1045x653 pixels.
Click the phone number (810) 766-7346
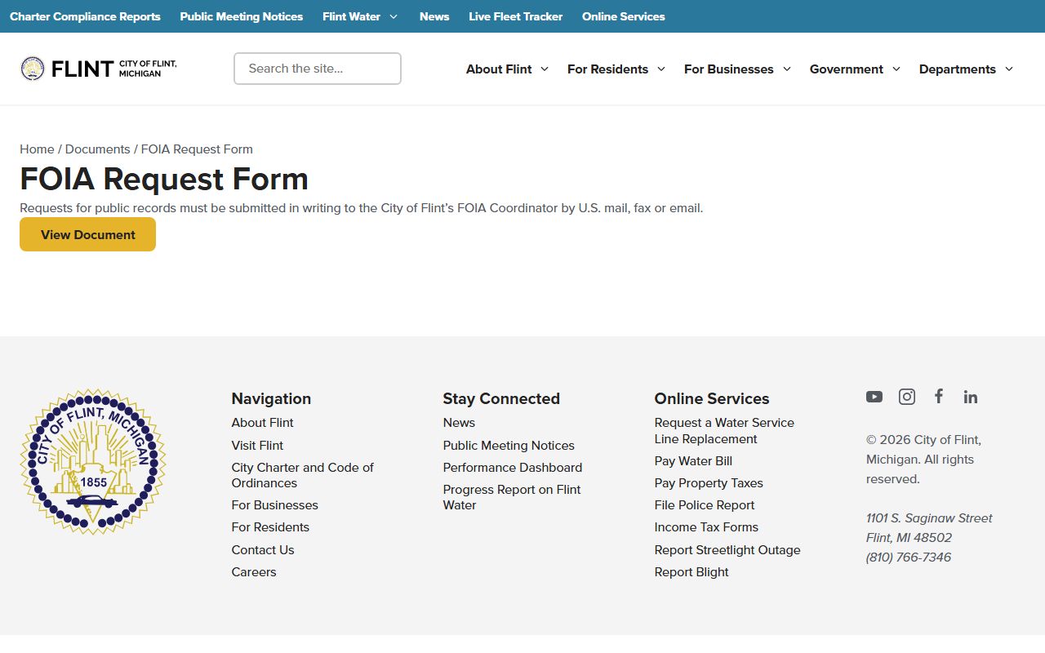pyautogui.click(x=909, y=557)
